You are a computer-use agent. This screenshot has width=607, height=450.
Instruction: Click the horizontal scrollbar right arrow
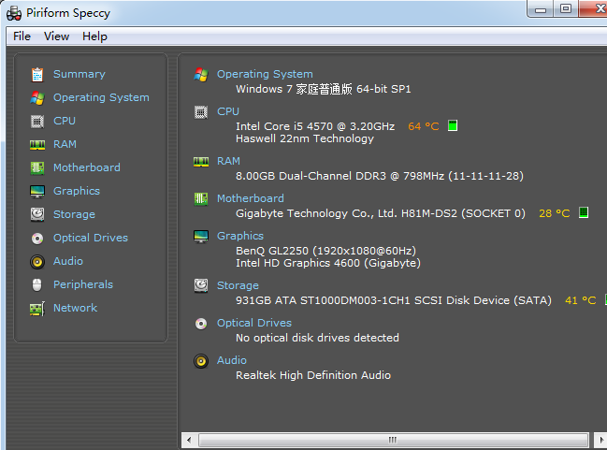(600, 440)
